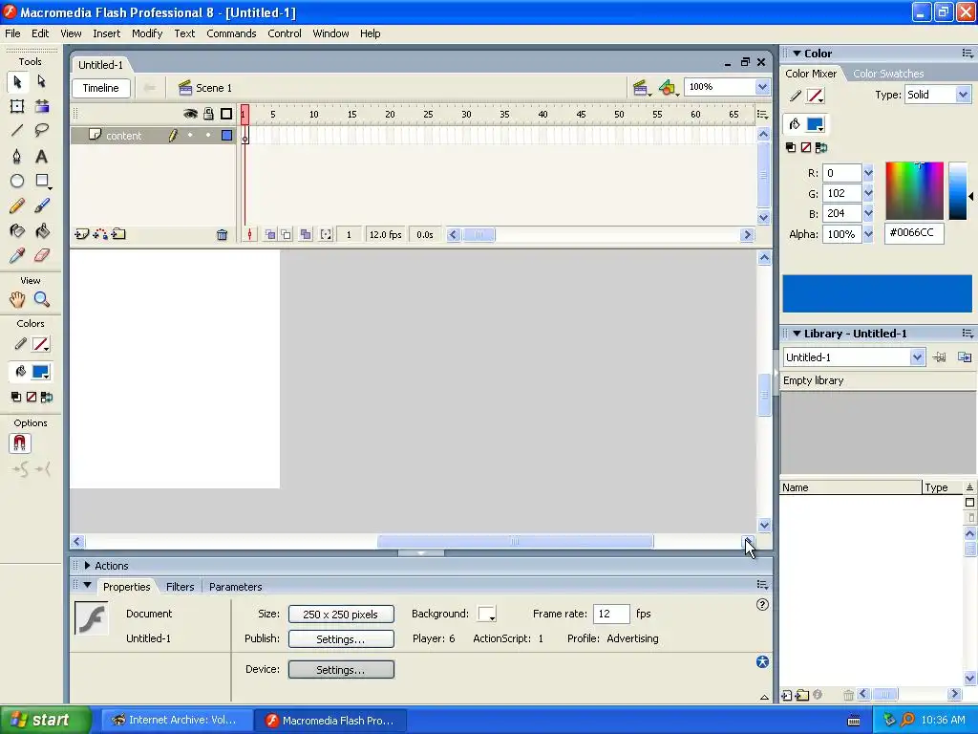Screen dimensions: 978x734
Task: Open Library document Untitled-1 dropdown
Action: pyautogui.click(x=916, y=357)
